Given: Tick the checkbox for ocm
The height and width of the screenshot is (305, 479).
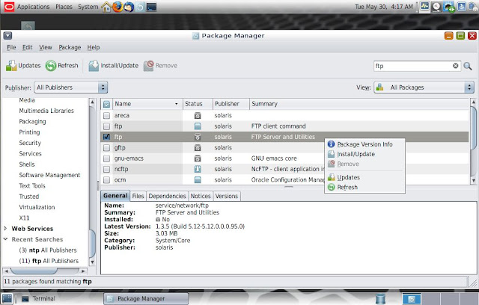Looking at the screenshot, I should pyautogui.click(x=106, y=179).
